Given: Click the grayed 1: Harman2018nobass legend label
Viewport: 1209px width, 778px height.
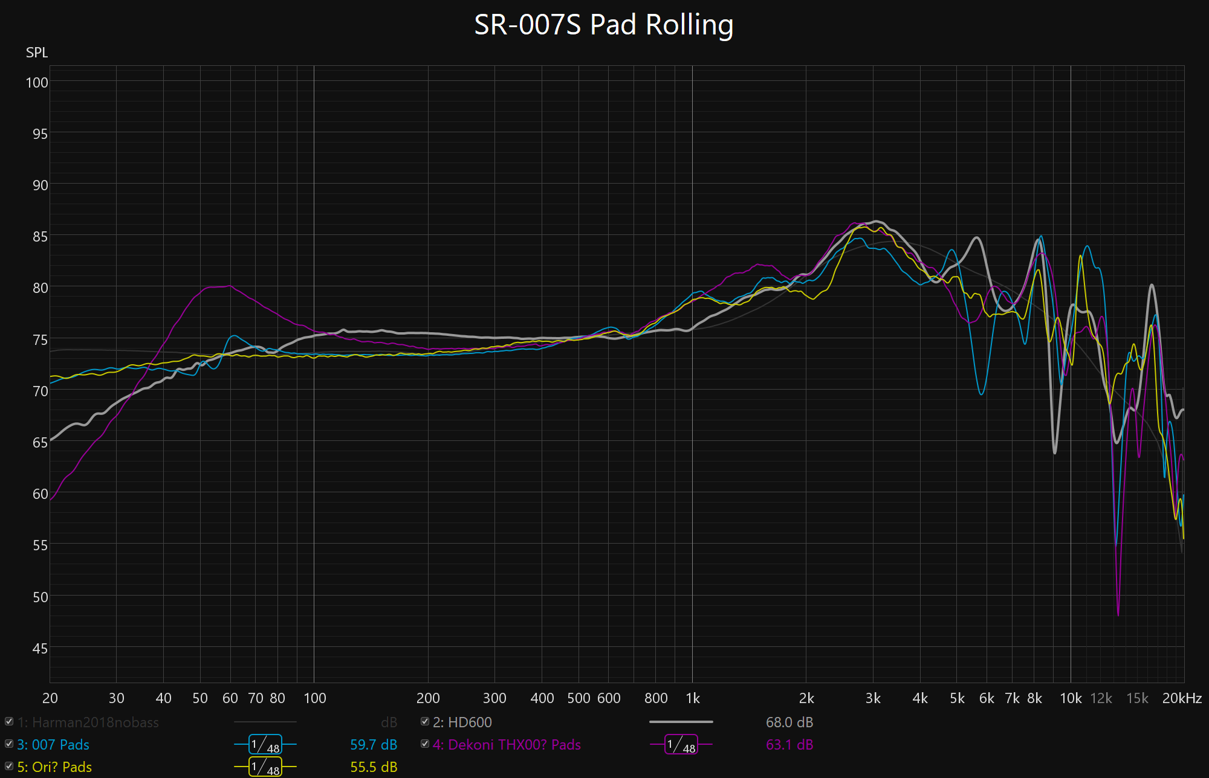Looking at the screenshot, I should coord(88,722).
